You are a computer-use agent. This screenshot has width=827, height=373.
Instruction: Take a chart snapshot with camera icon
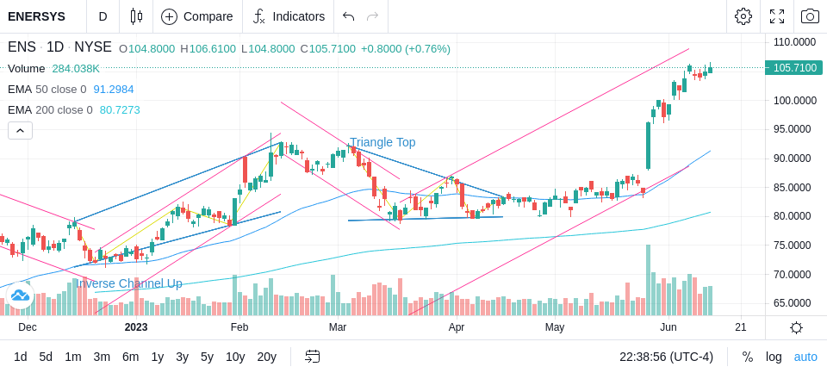pos(810,16)
